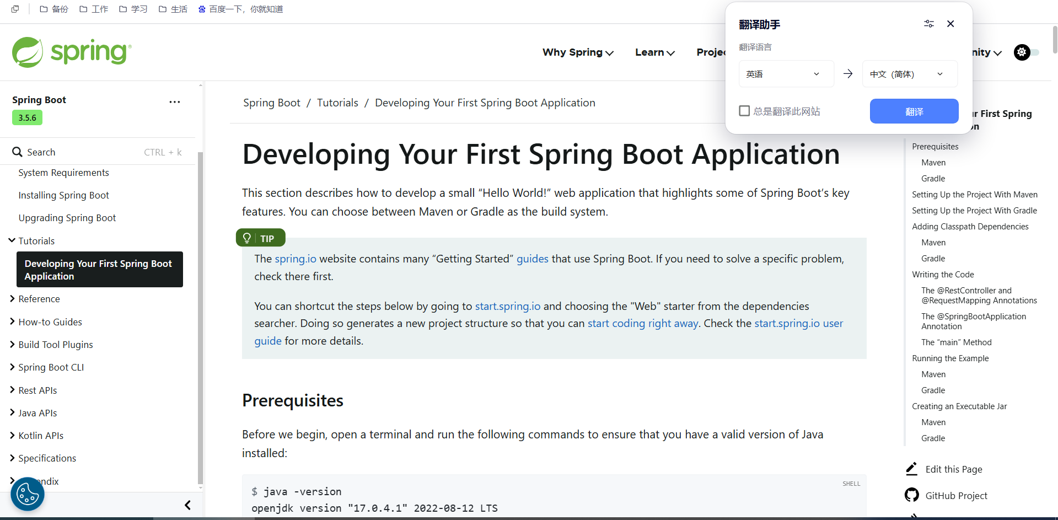Check 总是翻译此网站 checkbox

[x=744, y=111]
